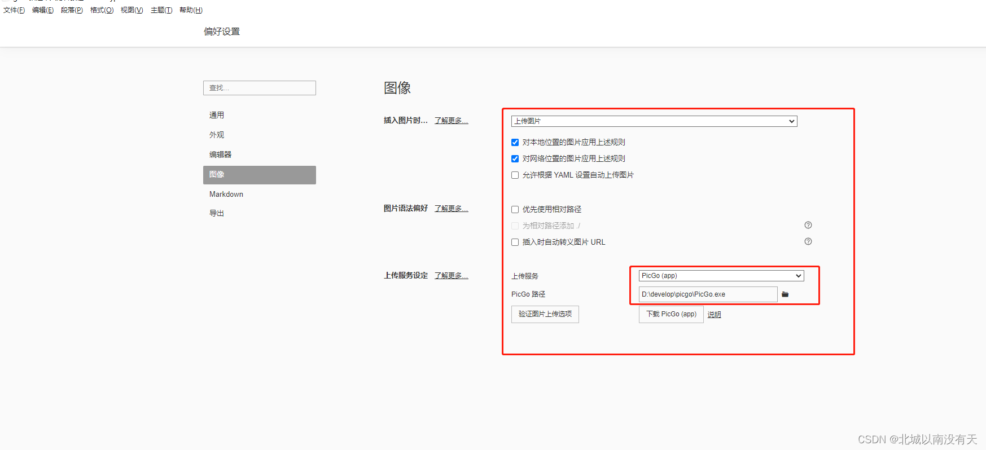Check the 为相对路径添加 ./ checkbox
Viewport: 986px width, 450px height.
coord(515,226)
